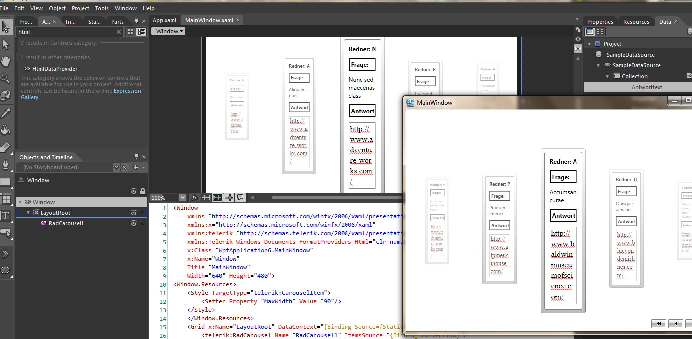Select the Eyedropper tool

[6, 113]
